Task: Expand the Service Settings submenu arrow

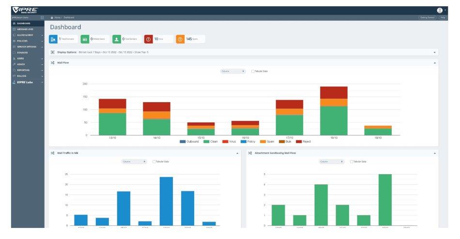Action: click(42, 47)
